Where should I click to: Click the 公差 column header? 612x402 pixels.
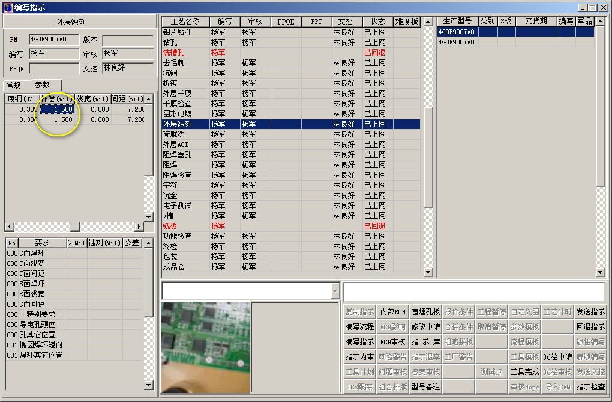point(132,243)
